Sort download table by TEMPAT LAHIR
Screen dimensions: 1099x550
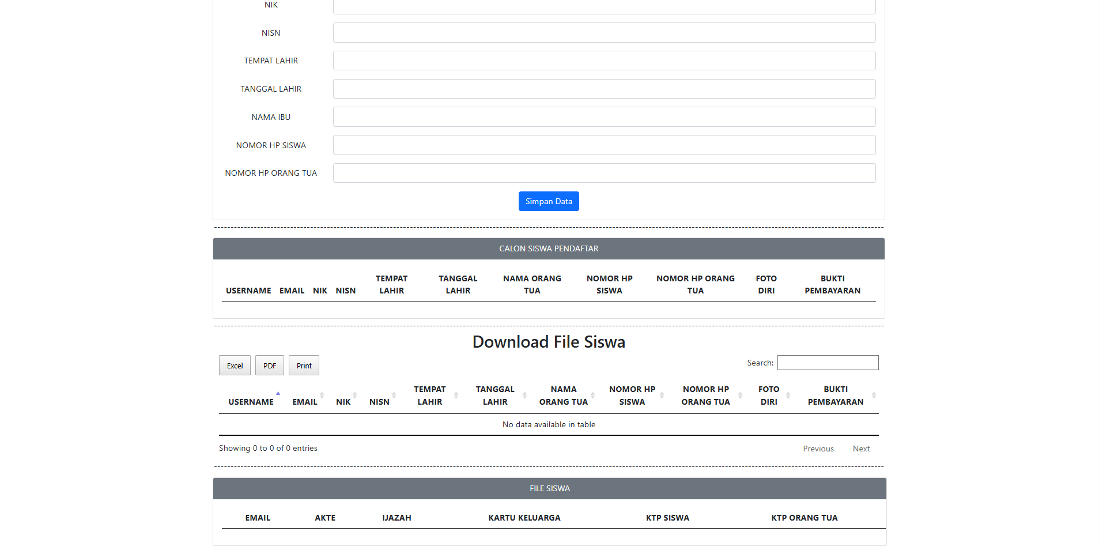430,395
